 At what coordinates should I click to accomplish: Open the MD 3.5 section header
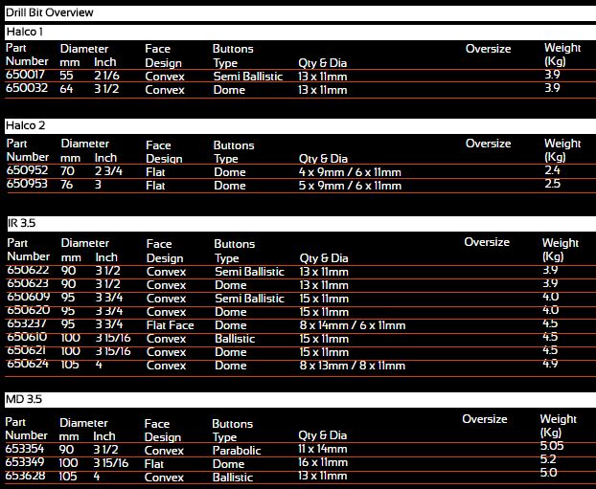[x=24, y=398]
